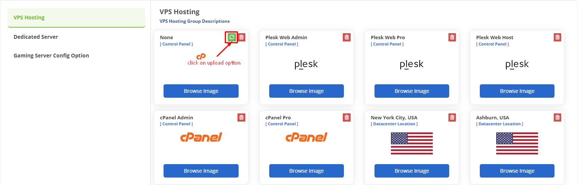Image resolution: width=578 pixels, height=185 pixels.
Task: Delete the New York City datacenter card
Action: coord(452,117)
